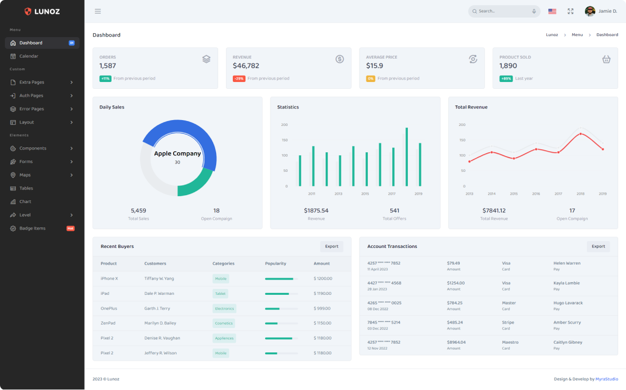Viewport: 626px width, 390px height.
Task: Click the Revenue dollar icon
Action: tap(339, 59)
